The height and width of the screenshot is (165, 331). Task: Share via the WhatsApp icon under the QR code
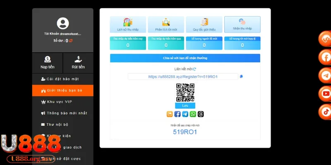click(x=193, y=114)
